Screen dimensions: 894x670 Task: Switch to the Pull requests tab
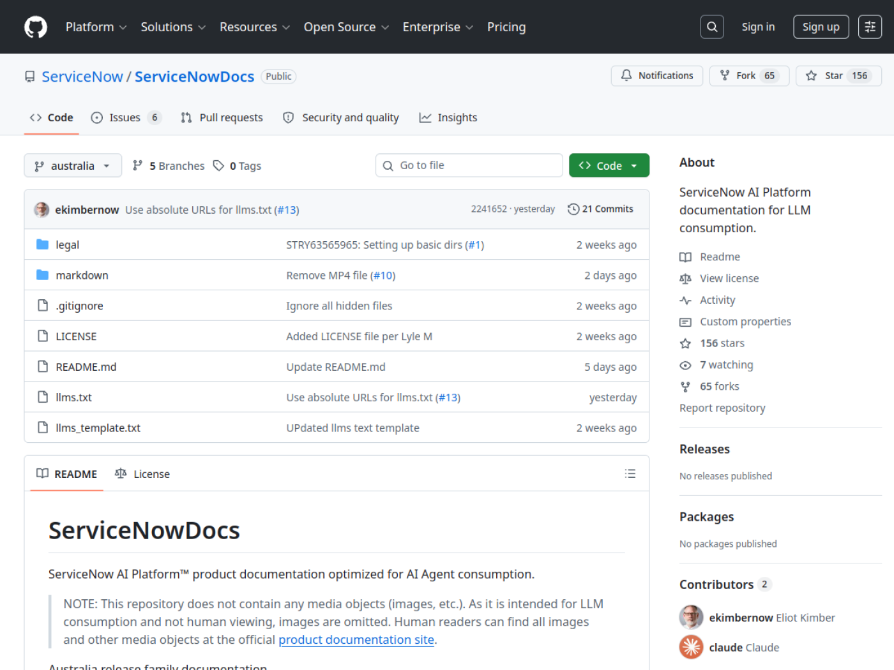tap(222, 117)
